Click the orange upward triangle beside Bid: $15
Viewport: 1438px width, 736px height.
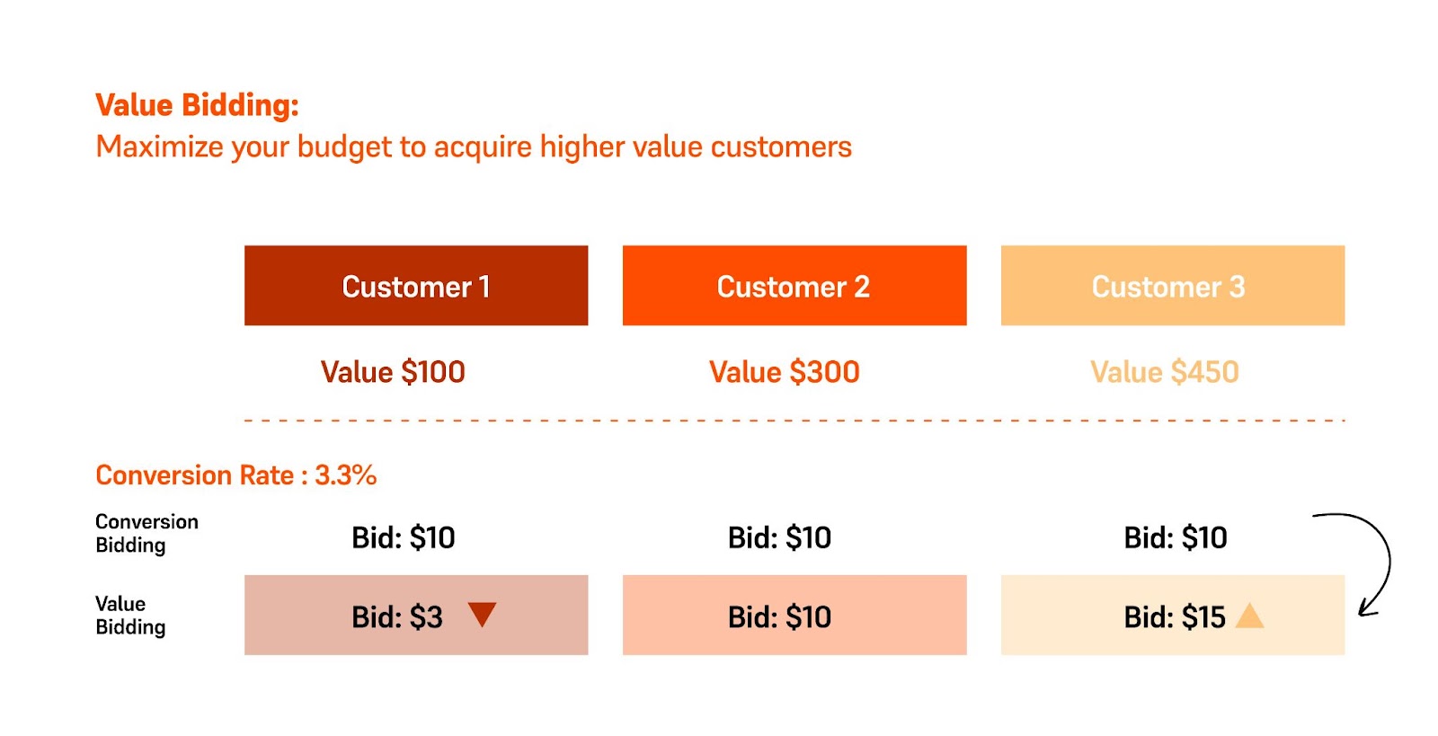[1249, 616]
